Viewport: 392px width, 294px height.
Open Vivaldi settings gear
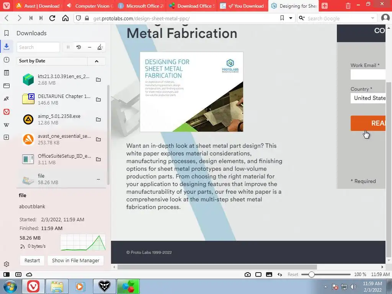(x=7, y=264)
